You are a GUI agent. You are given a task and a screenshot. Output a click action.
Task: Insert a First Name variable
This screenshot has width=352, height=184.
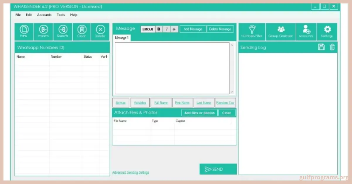pos(182,103)
